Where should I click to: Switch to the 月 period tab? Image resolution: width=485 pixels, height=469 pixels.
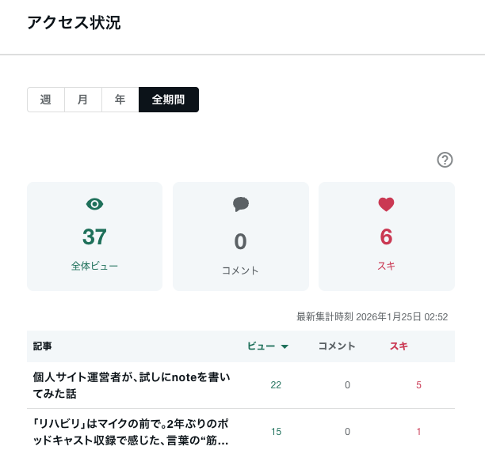pyautogui.click(x=82, y=100)
